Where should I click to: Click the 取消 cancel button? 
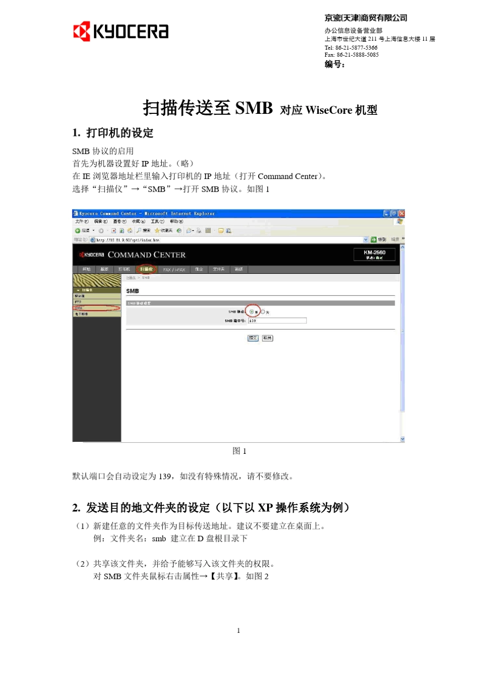coord(267,338)
